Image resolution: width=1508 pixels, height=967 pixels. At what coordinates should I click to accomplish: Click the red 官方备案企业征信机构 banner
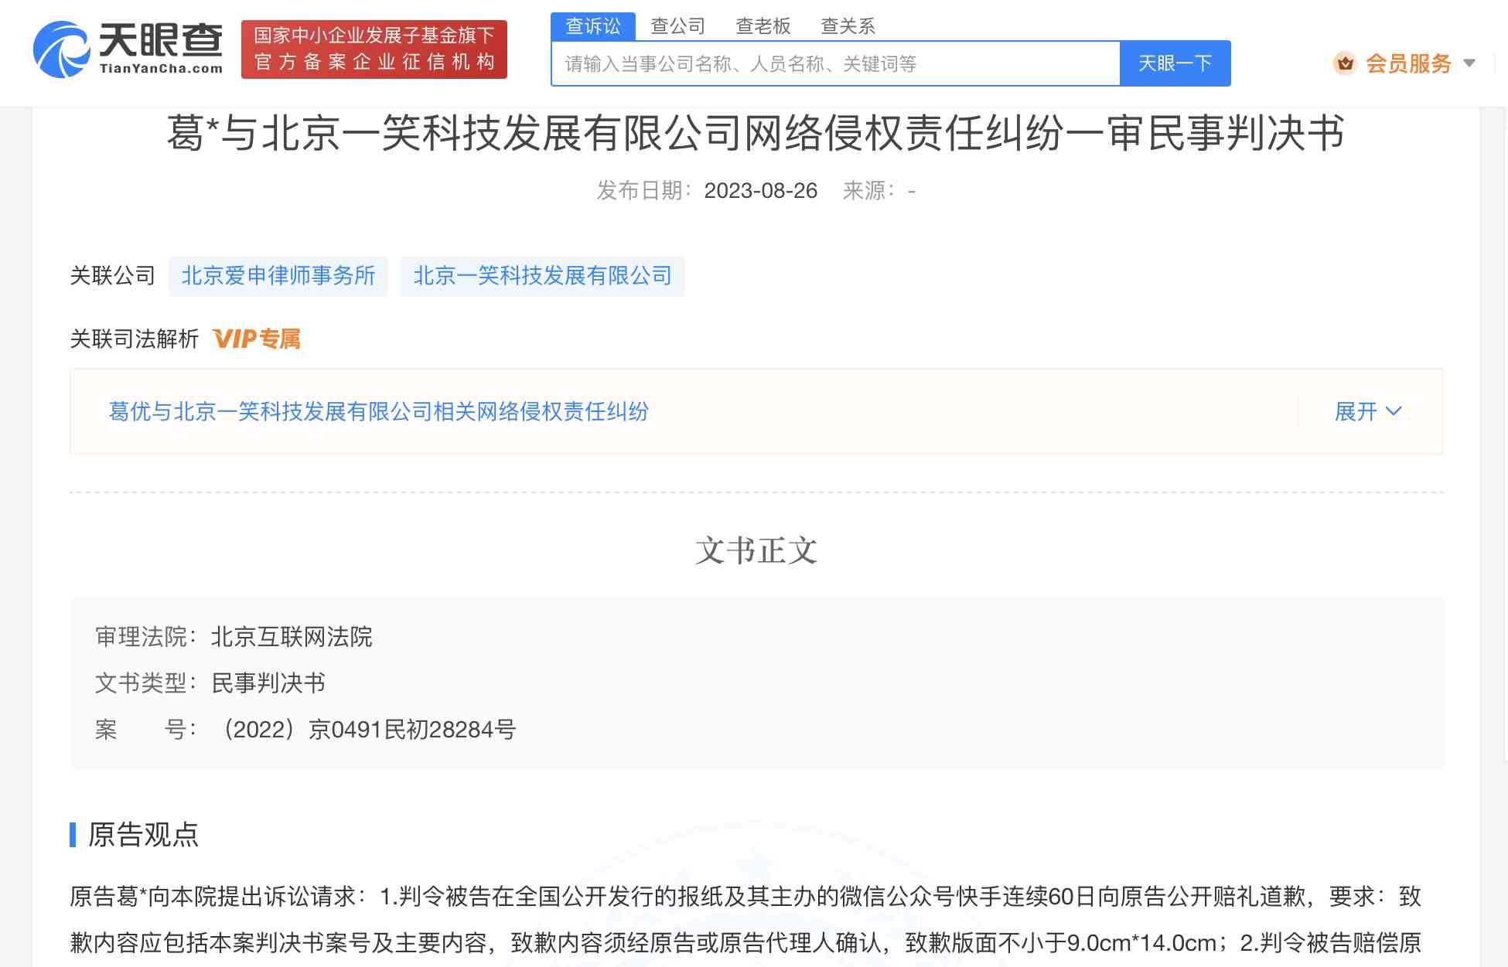point(374,49)
